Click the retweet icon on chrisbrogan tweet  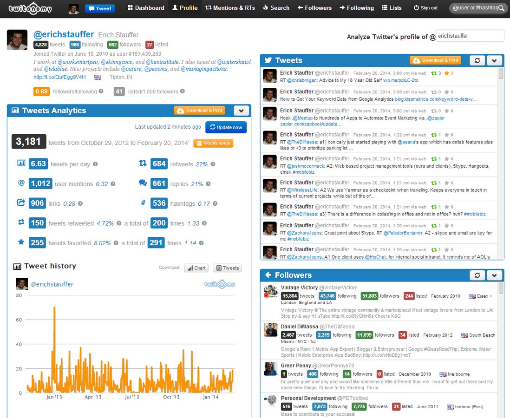434,73
